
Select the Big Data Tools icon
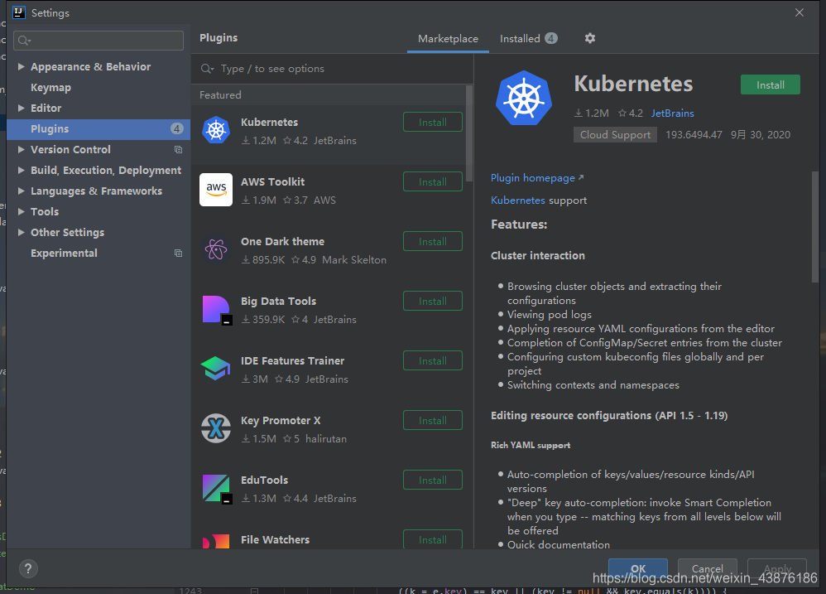[x=217, y=310]
